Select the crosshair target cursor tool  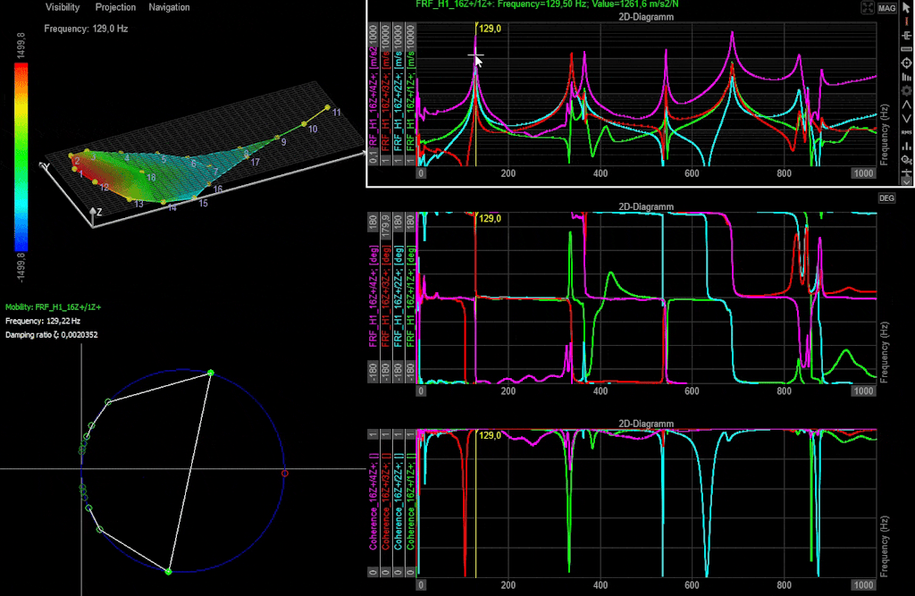pyautogui.click(x=906, y=63)
